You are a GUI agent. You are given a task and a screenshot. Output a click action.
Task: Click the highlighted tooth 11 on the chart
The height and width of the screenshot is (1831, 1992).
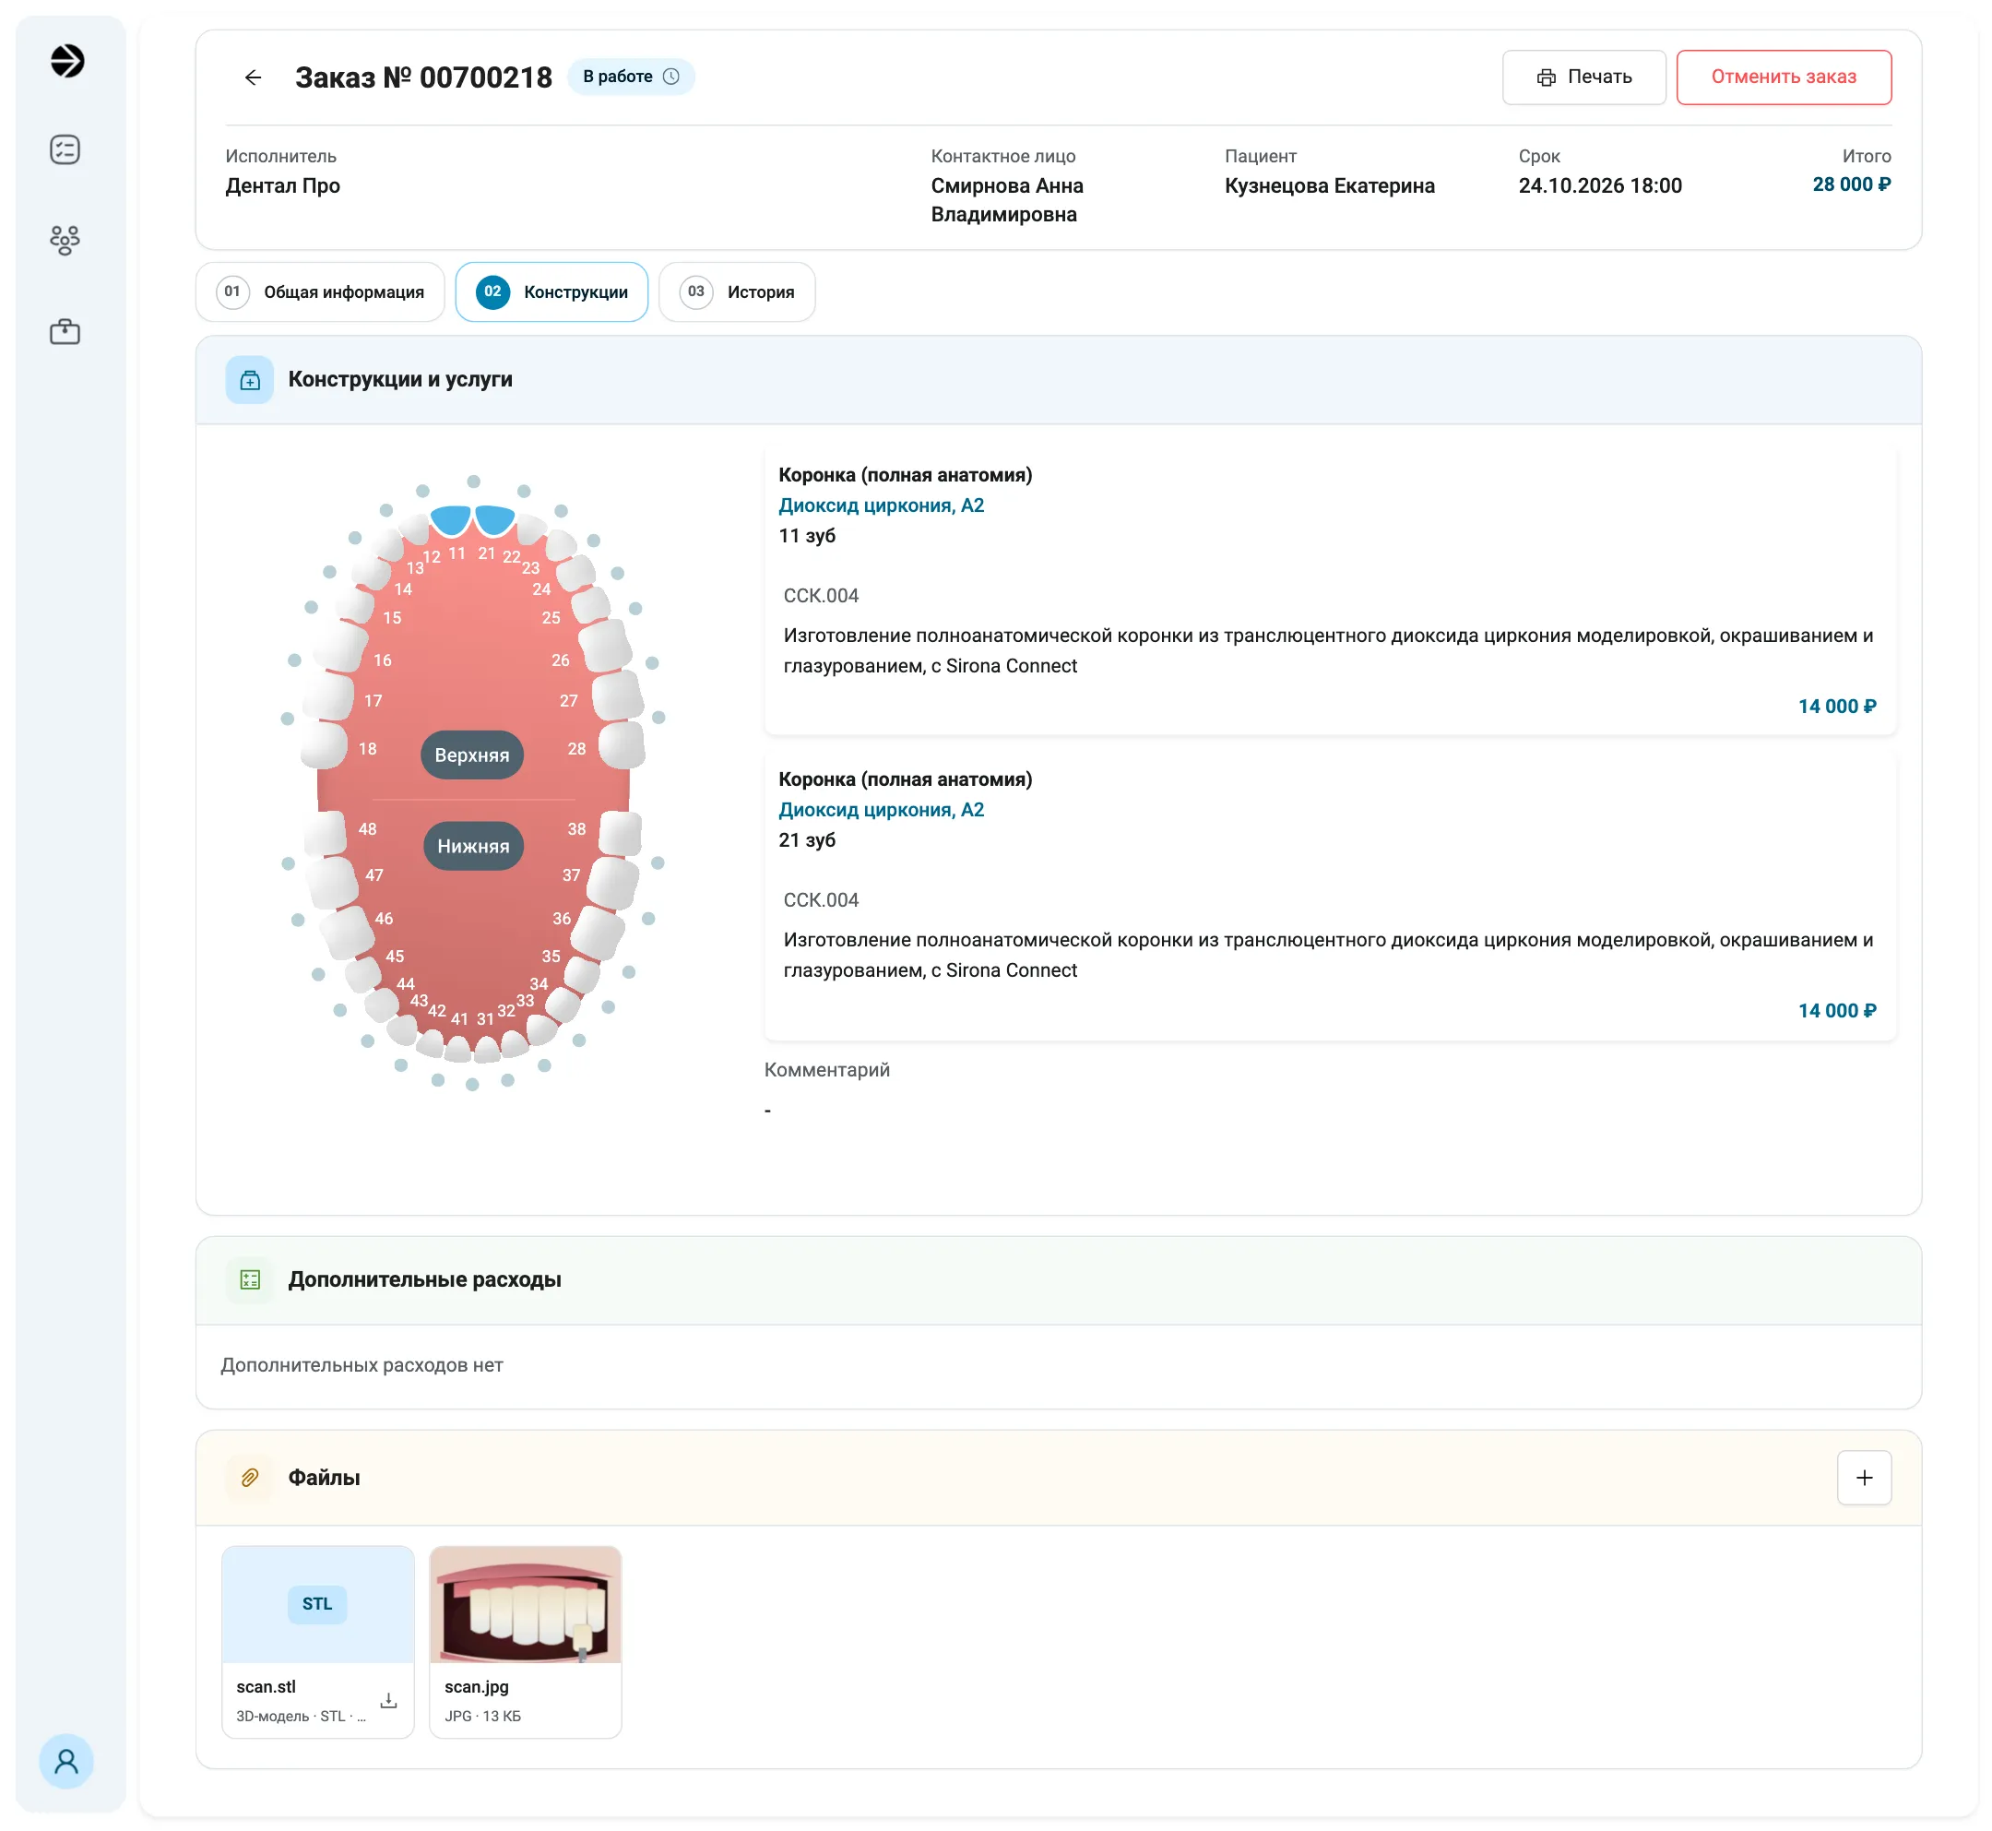coord(451,519)
